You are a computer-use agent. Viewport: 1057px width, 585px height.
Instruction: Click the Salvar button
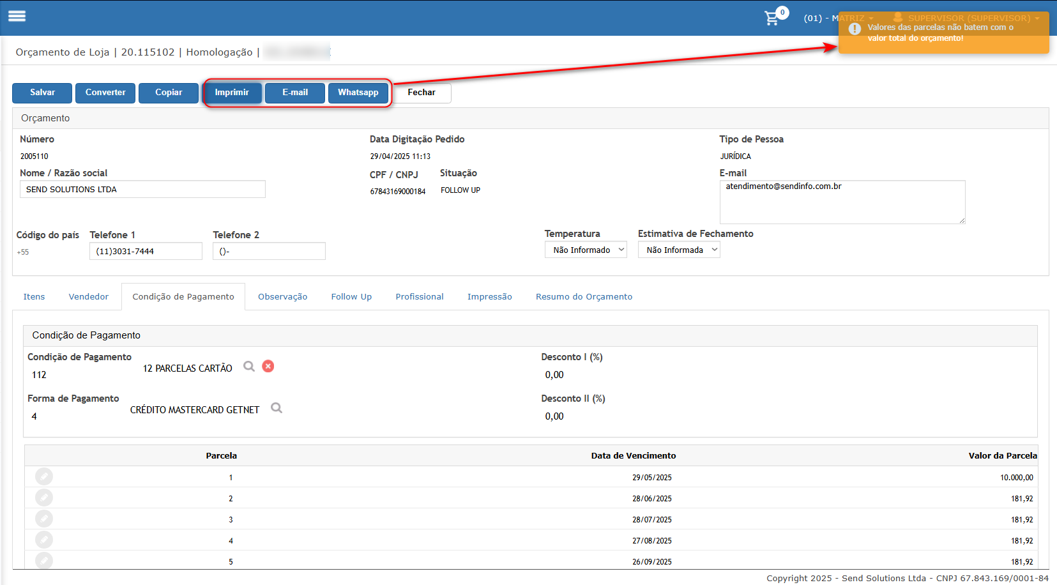coord(42,93)
